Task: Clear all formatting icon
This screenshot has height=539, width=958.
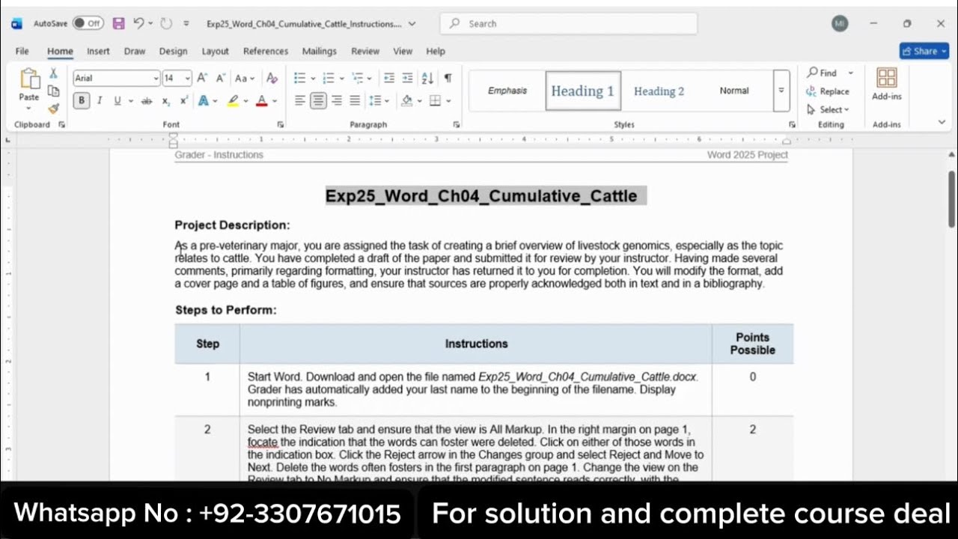Action: 272,78
